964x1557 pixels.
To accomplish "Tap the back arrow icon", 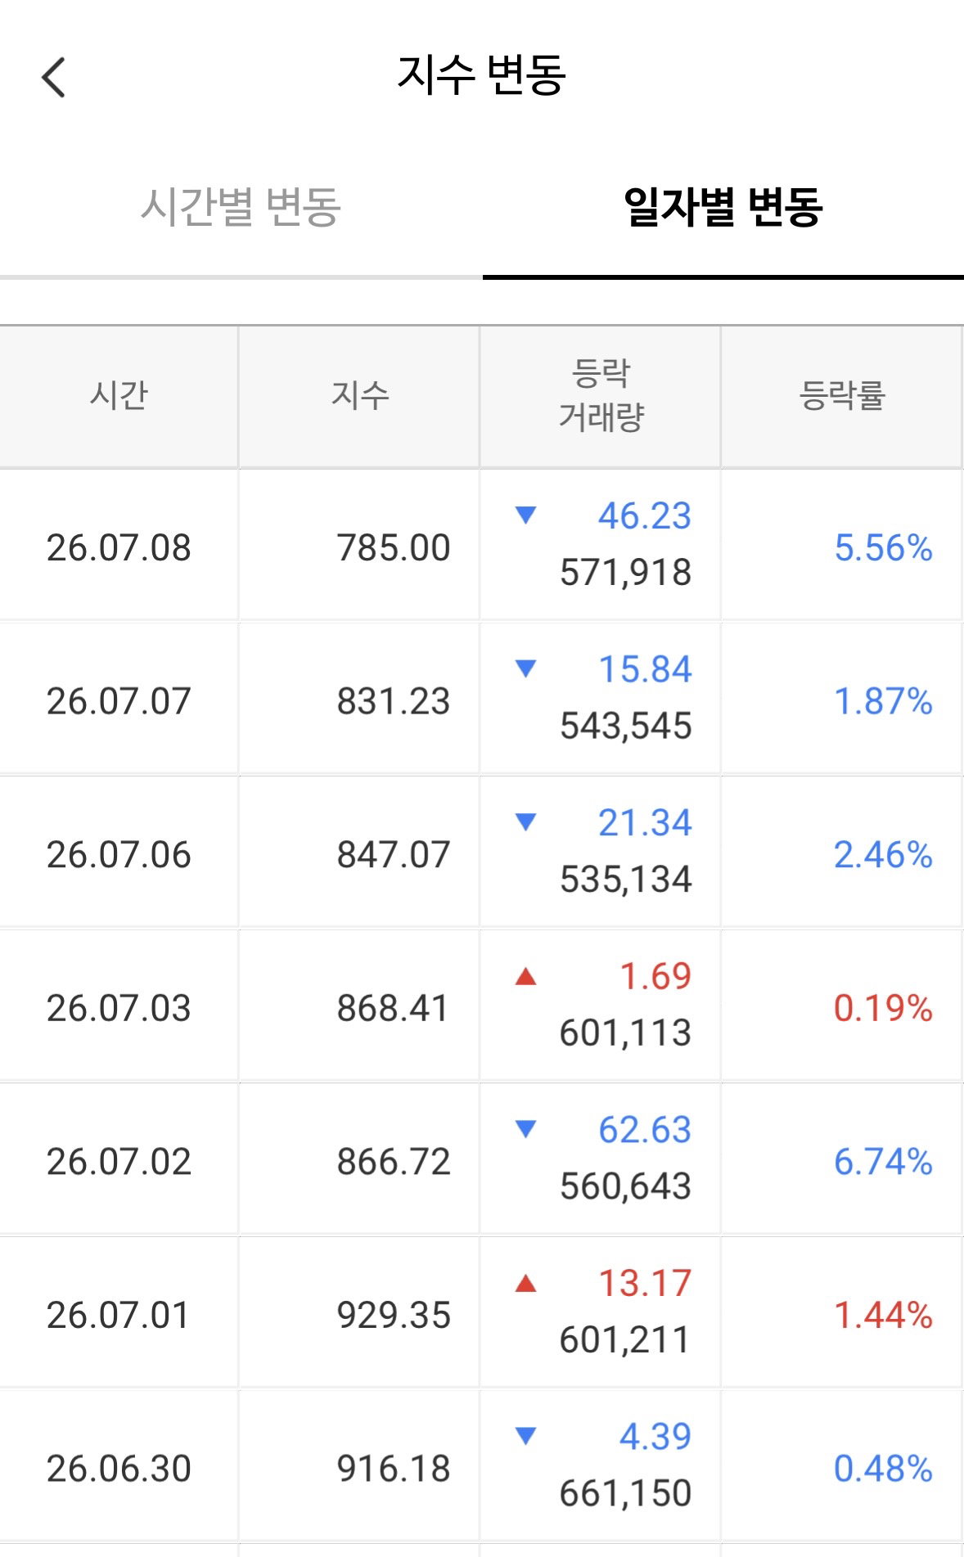I will click(x=53, y=78).
